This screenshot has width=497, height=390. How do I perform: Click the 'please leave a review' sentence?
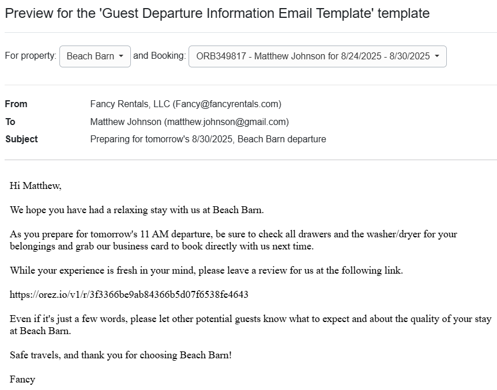[x=206, y=271]
